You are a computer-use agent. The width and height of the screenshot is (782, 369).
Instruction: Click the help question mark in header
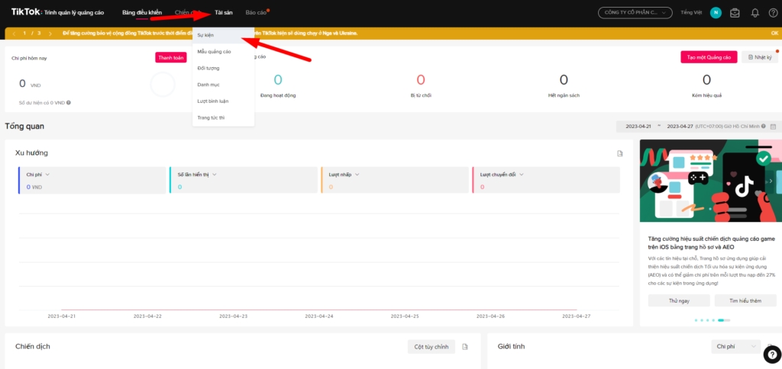pos(773,13)
